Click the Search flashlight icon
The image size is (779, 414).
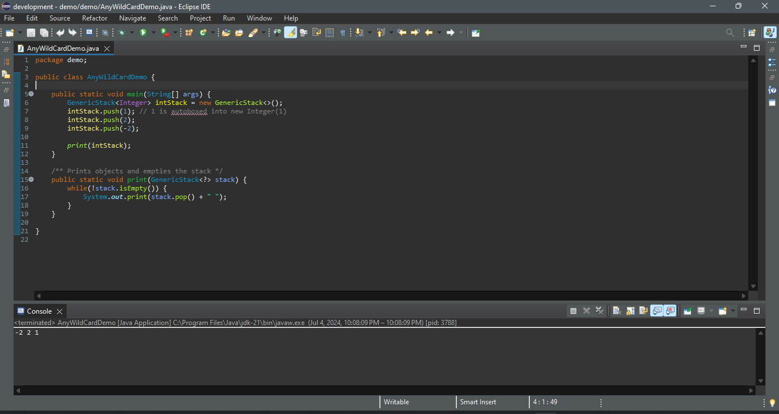click(253, 33)
